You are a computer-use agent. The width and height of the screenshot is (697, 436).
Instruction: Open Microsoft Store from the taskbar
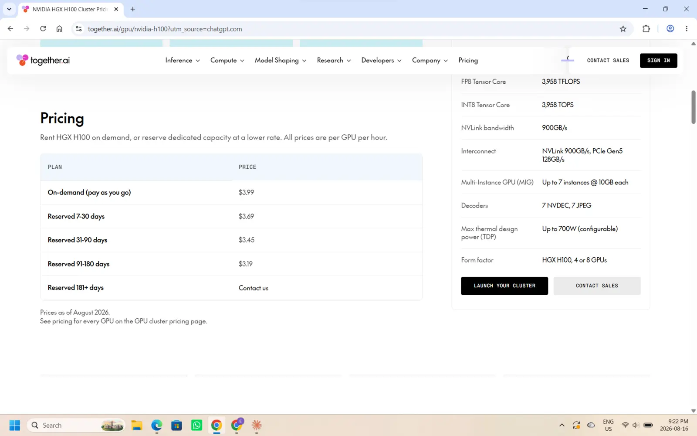click(176, 425)
